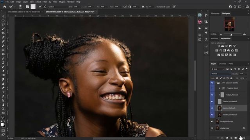250x140 pixels.
Task: Open search icon in top right
Action: click(235, 7)
